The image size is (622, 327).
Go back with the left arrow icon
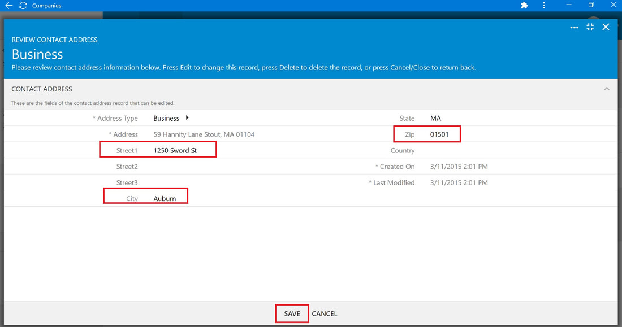coord(8,6)
